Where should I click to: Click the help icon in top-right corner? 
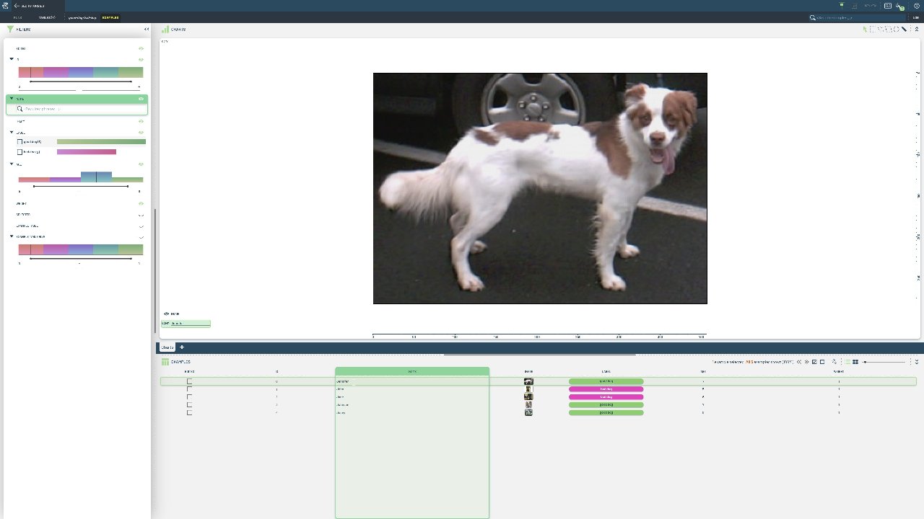[x=917, y=6]
